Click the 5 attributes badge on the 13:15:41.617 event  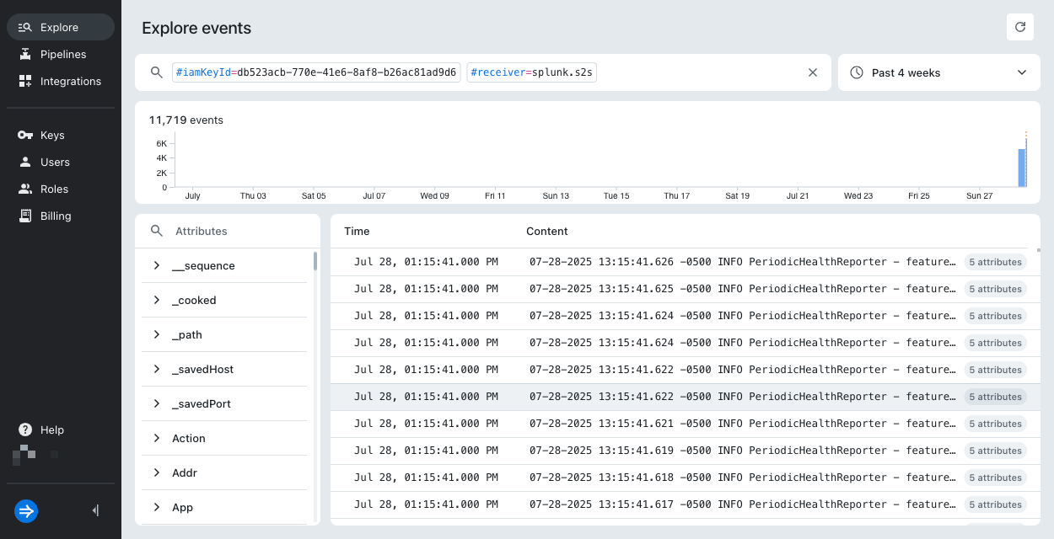pos(995,504)
